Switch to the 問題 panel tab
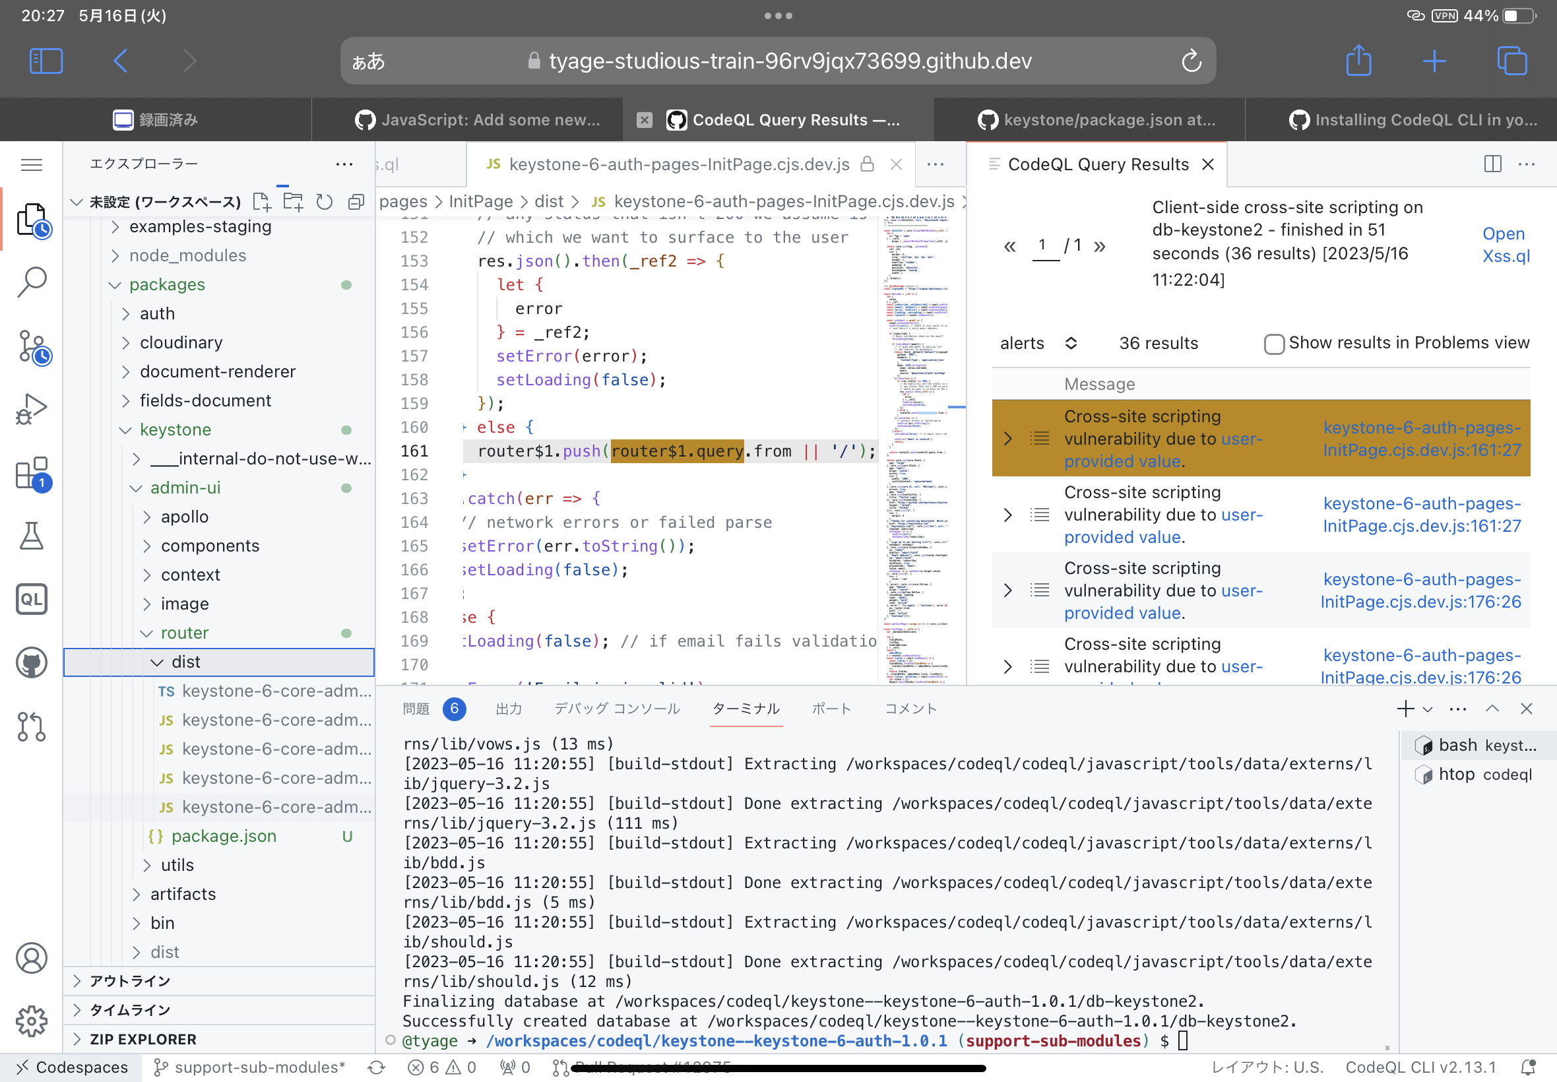 [x=416, y=708]
